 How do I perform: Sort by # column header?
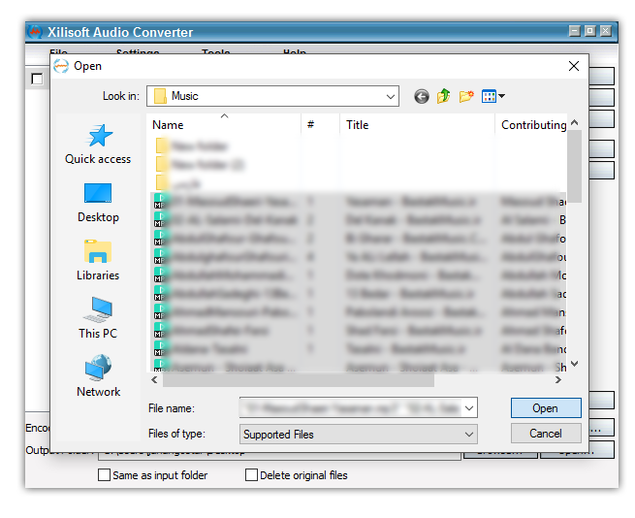[320, 125]
